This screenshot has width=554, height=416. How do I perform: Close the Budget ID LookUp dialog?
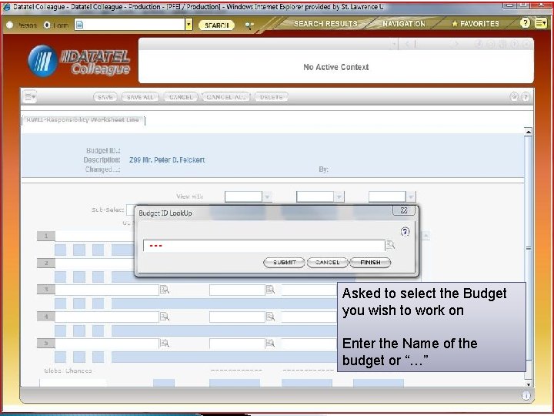pos(403,210)
